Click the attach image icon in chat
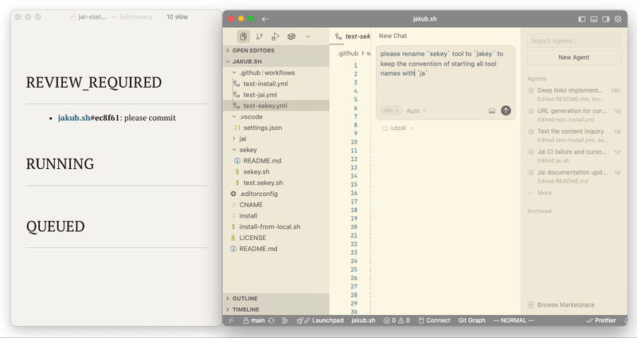This screenshot has width=637, height=338. pyautogui.click(x=492, y=111)
